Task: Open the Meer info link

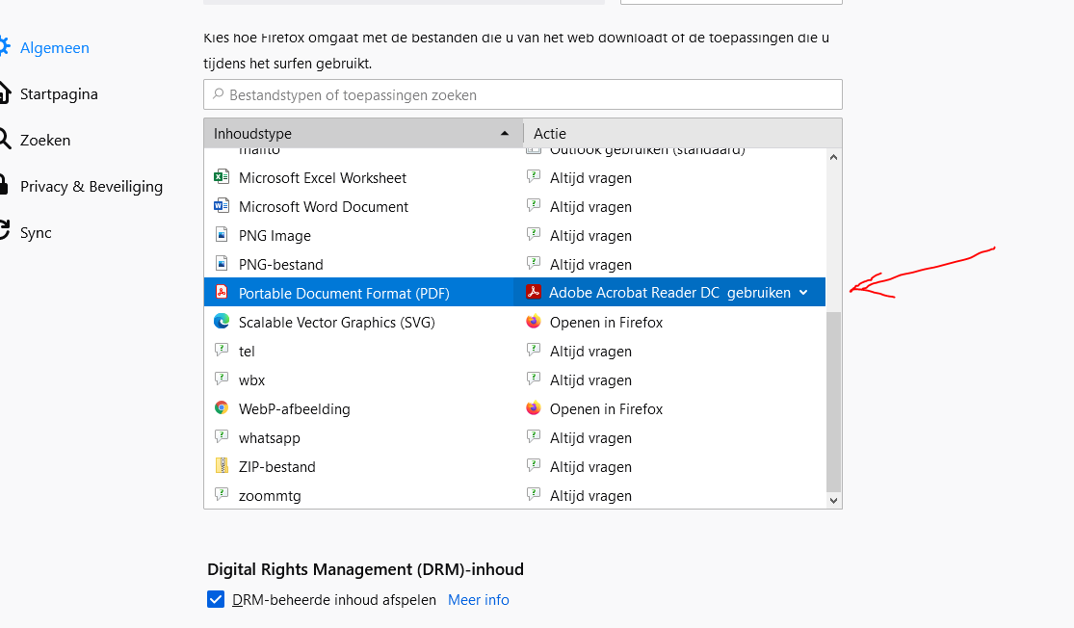Action: point(478,600)
